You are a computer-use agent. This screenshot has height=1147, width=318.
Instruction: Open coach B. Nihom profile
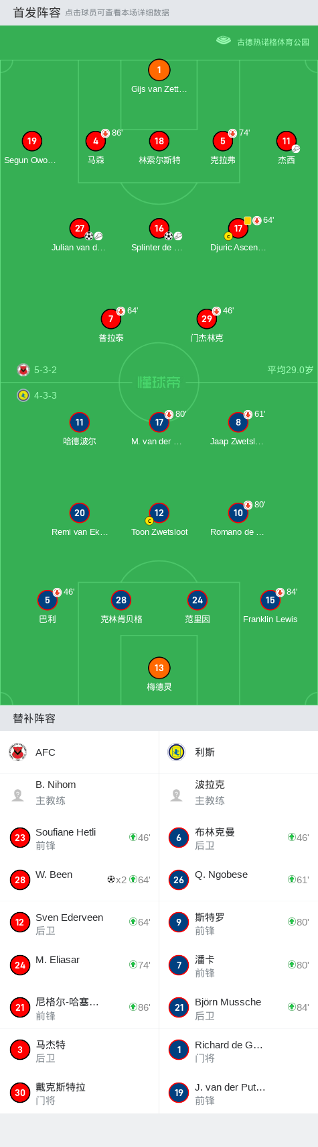[x=79, y=795]
